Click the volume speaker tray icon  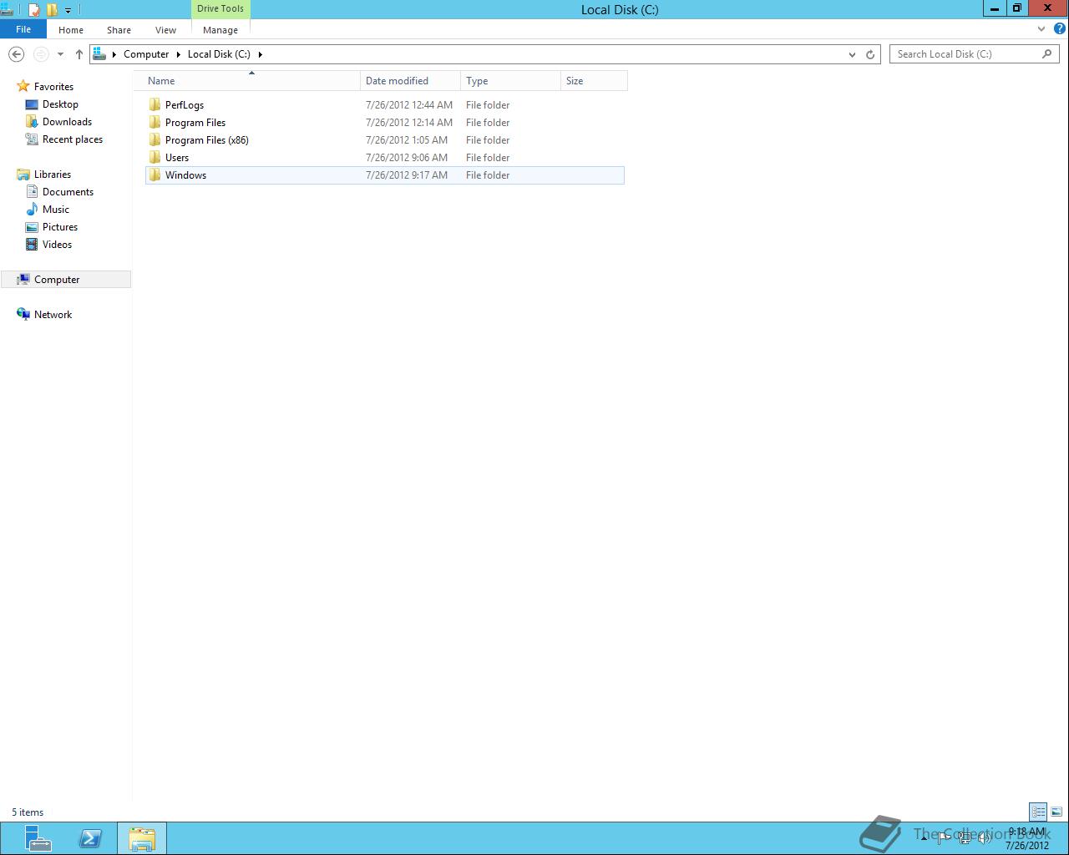tap(985, 838)
